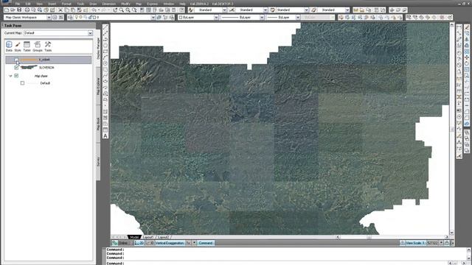
Task: Select the SLOVENIJA layer row
Action: pos(49,68)
